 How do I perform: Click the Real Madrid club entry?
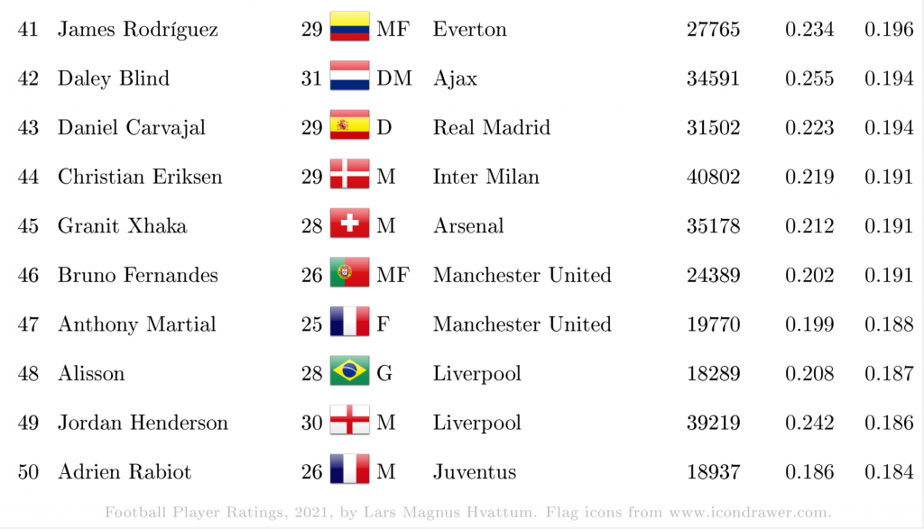pyautogui.click(x=492, y=128)
